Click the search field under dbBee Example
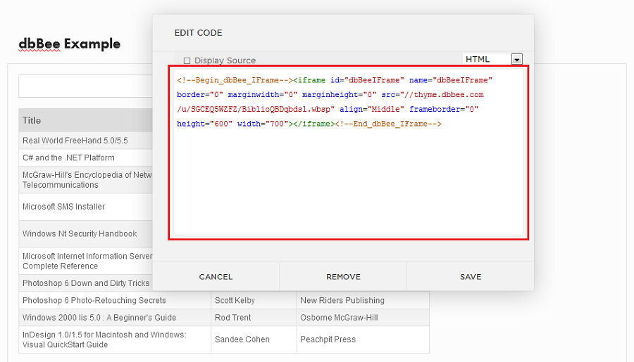 tap(86, 86)
